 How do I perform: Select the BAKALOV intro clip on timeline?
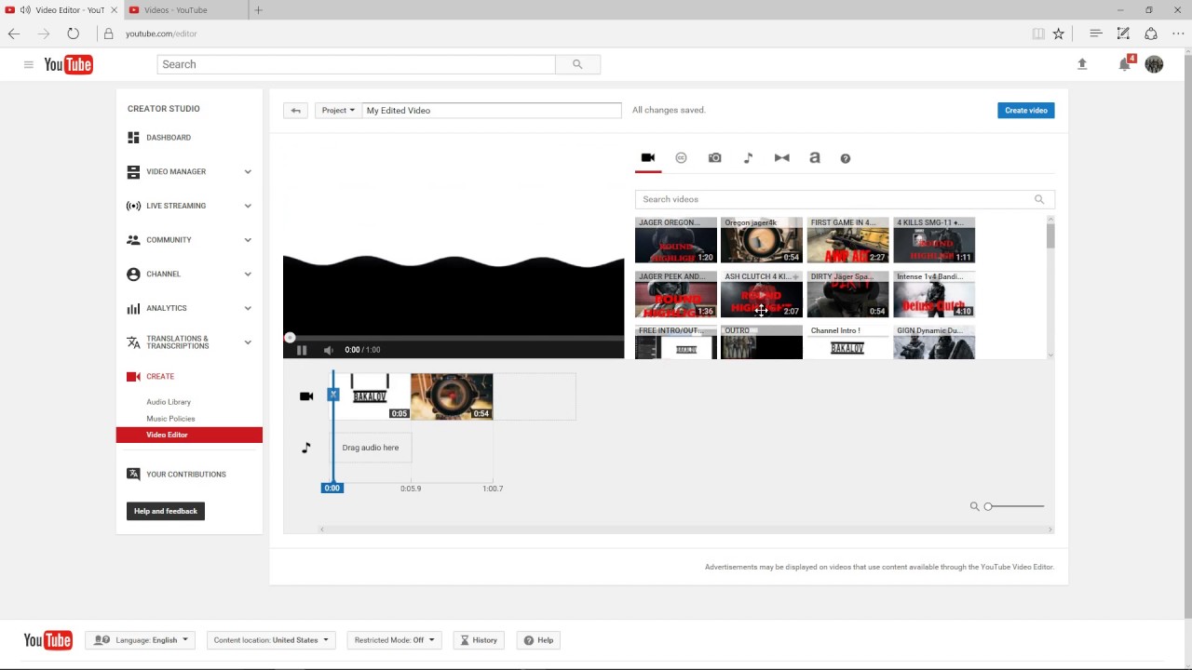(x=370, y=396)
